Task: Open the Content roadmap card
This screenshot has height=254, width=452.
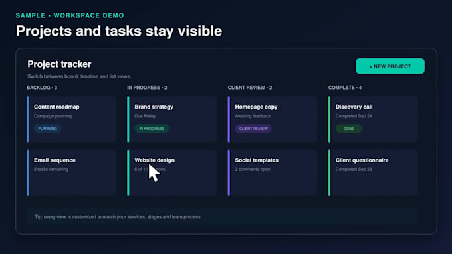Action: (72, 119)
